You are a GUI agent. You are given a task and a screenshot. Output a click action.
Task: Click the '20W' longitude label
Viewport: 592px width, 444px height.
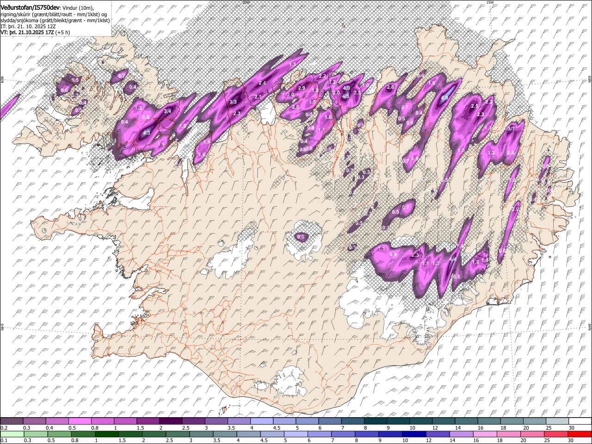246,2
